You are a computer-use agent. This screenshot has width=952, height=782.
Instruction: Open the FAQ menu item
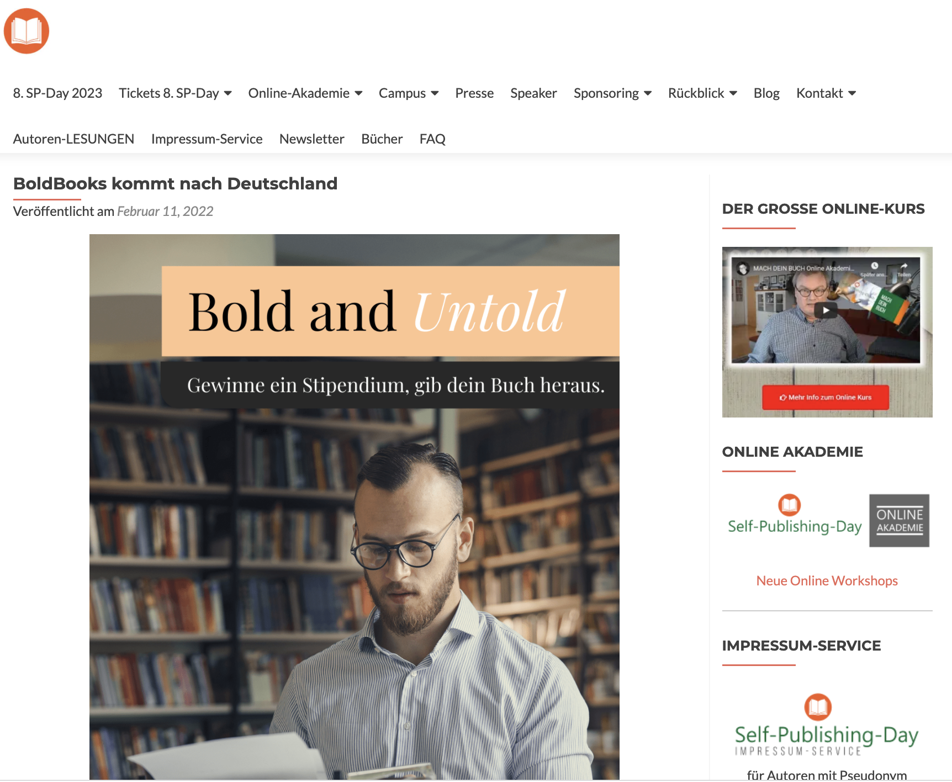(432, 139)
